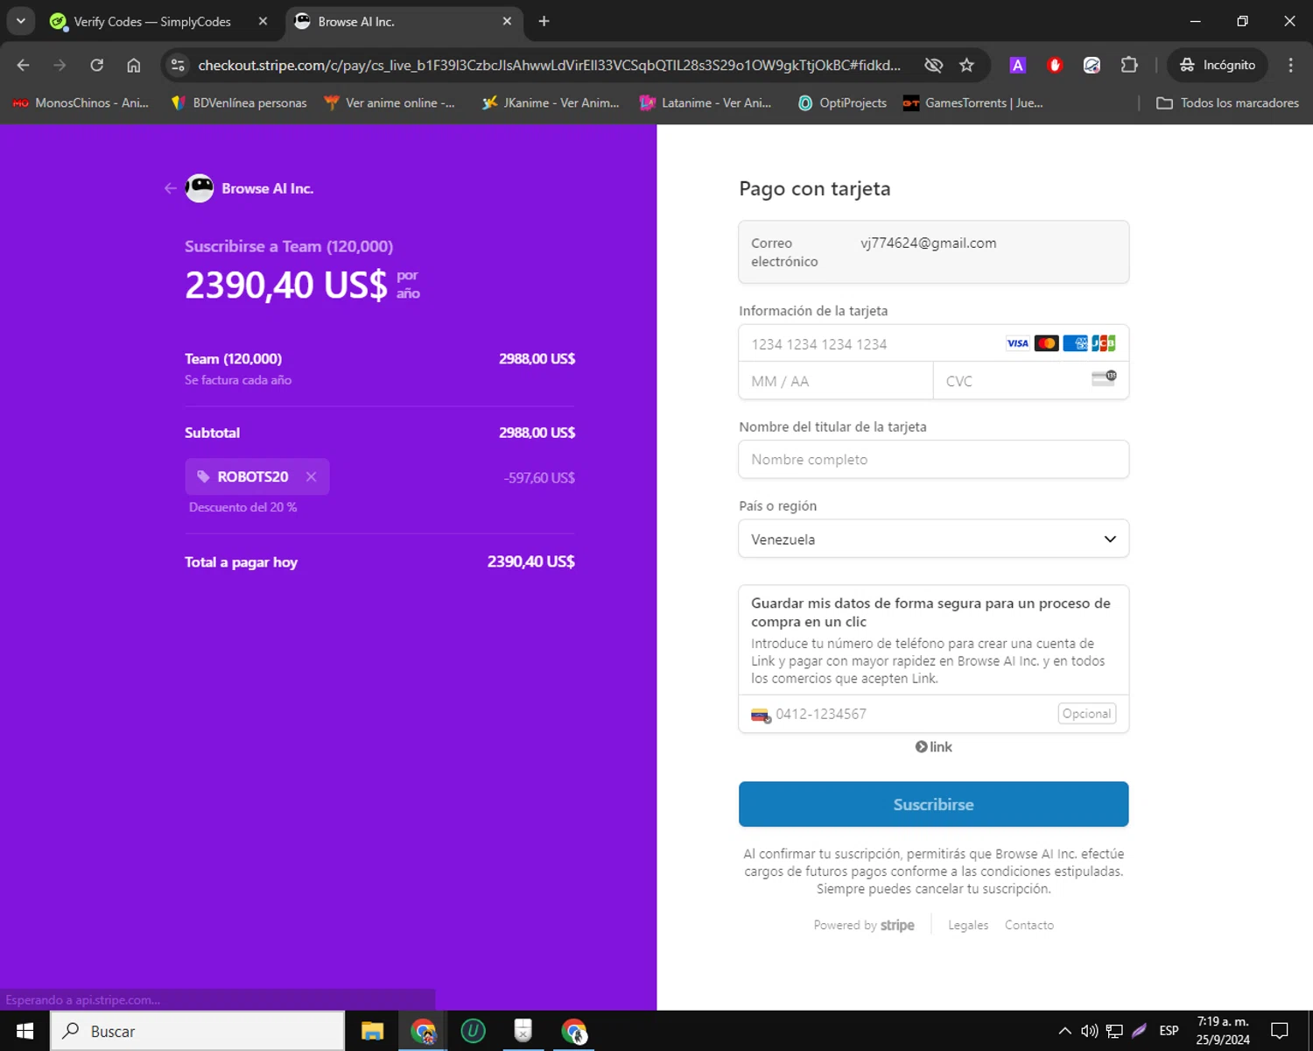This screenshot has width=1313, height=1051.
Task: Click the ESP language indicator
Action: pyautogui.click(x=1169, y=1031)
